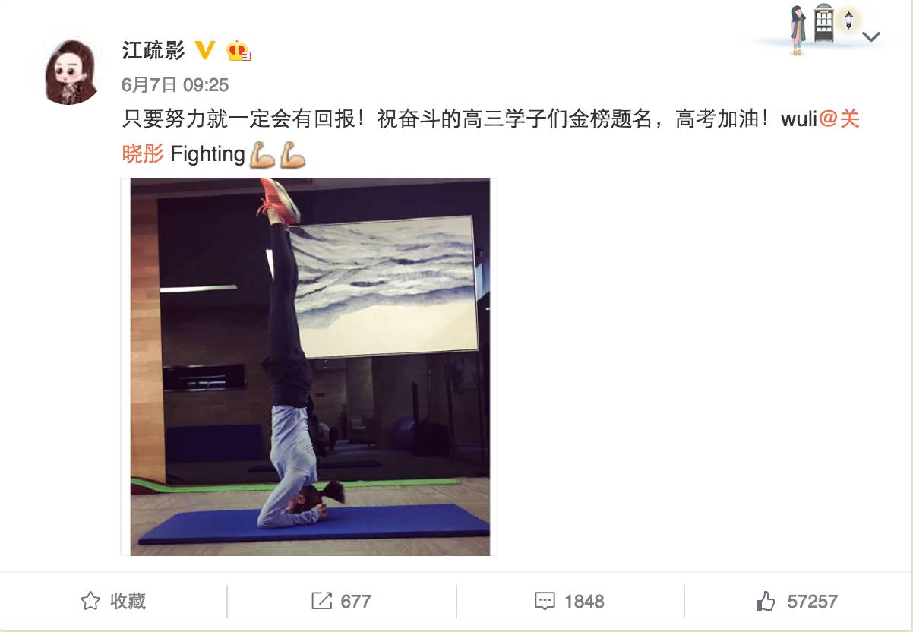Open 江疏影's profile avatar

click(x=74, y=72)
